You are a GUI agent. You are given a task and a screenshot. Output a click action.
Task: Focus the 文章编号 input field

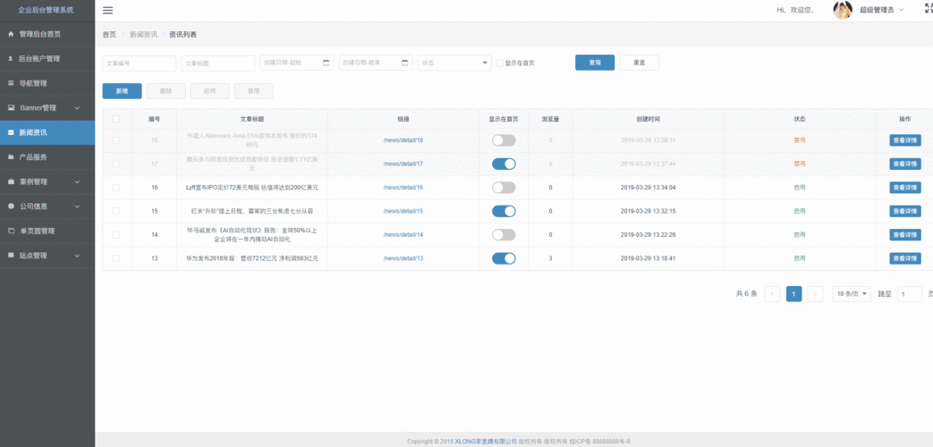click(140, 63)
